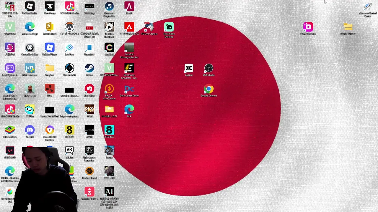Open the cyan 8 exit game icon
This screenshot has height=212, width=378.
109,132
